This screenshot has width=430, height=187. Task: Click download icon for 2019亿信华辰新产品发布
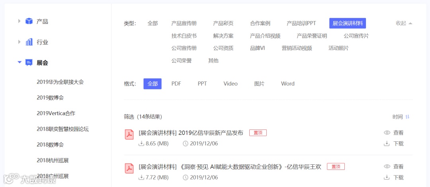(x=387, y=144)
